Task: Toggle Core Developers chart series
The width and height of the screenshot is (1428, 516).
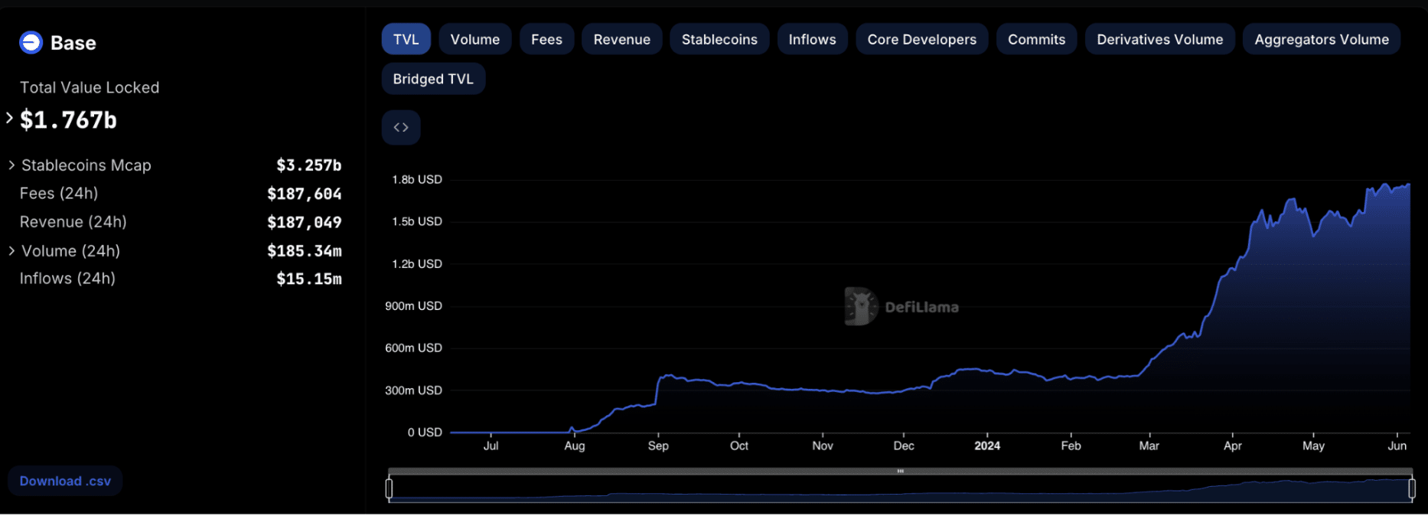Action: tap(921, 40)
